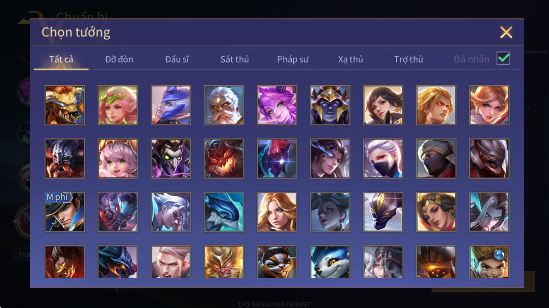Select the purple-haired girl hero portrait
Viewport: 549px width, 308px height.
[x=277, y=105]
